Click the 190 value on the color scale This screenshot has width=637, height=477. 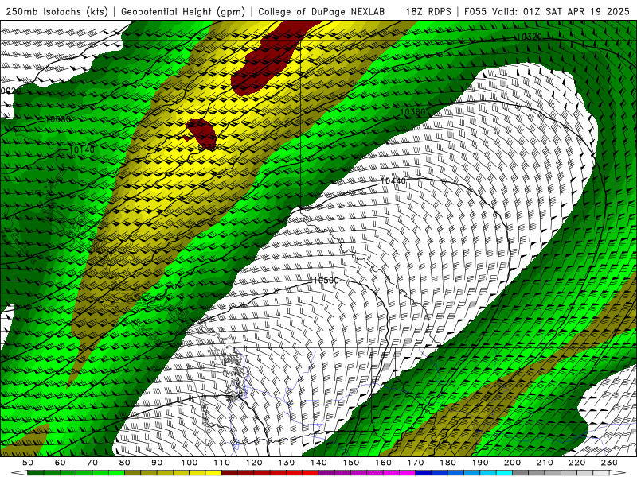[x=480, y=463]
